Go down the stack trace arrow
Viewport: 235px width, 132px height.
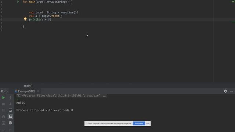pos(10,104)
